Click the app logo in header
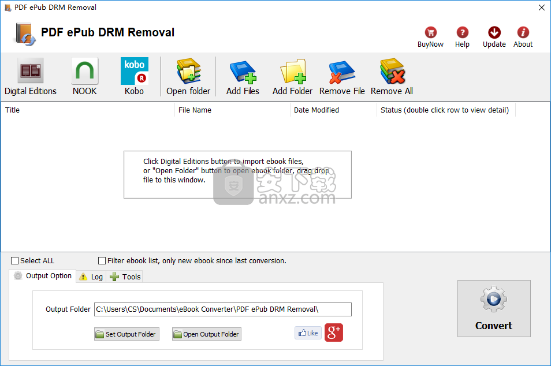551x366 pixels. tap(25, 33)
